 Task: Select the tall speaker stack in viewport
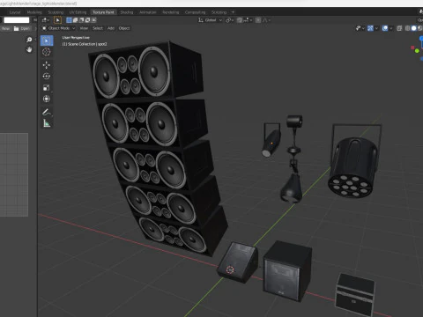click(x=159, y=147)
